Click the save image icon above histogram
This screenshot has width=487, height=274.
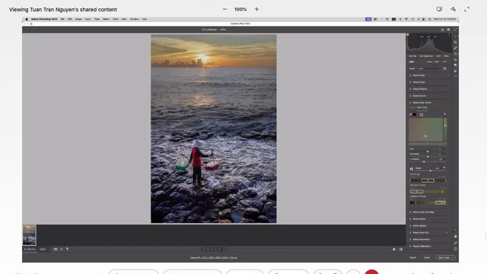[442, 30]
